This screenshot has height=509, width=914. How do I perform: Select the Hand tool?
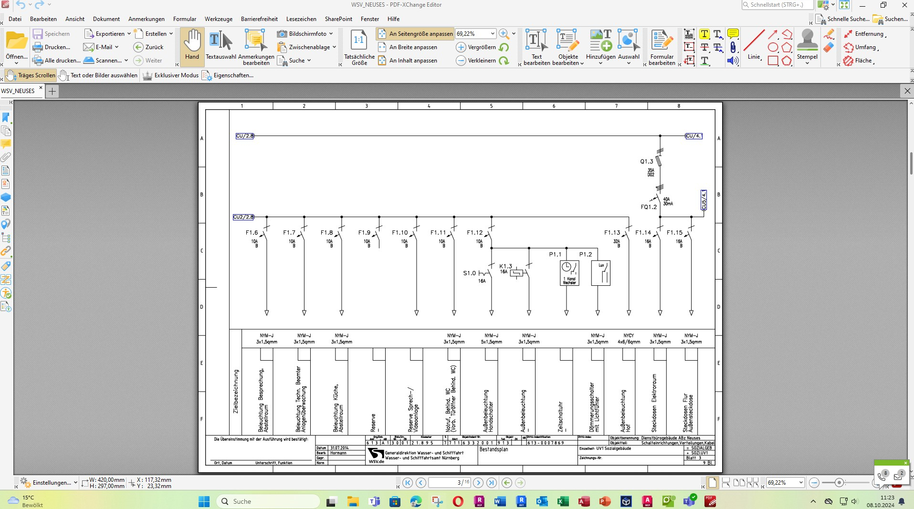click(x=192, y=46)
